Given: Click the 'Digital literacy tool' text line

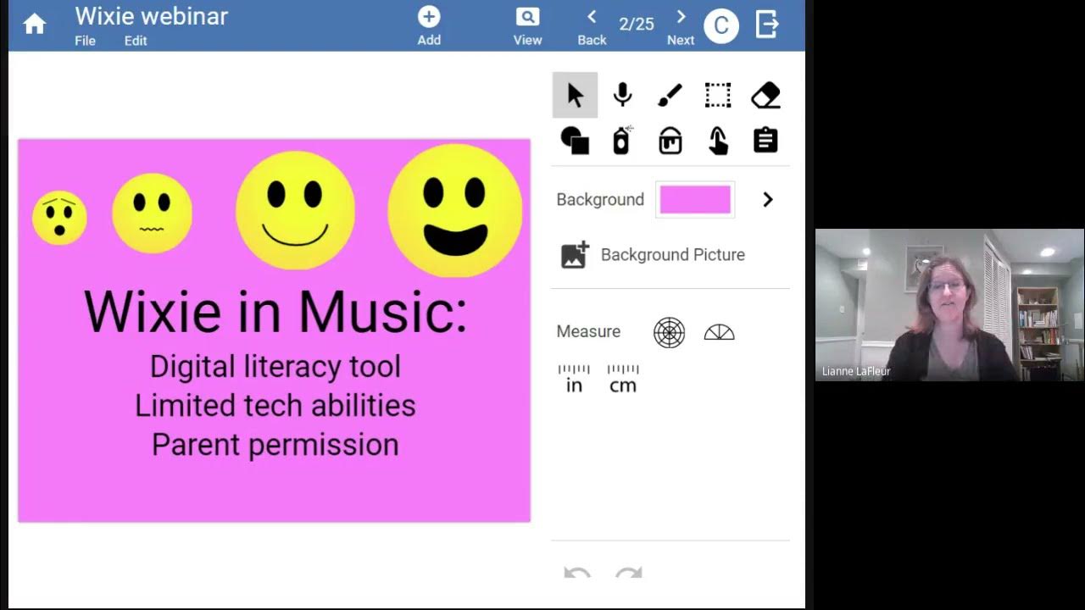Looking at the screenshot, I should (275, 367).
